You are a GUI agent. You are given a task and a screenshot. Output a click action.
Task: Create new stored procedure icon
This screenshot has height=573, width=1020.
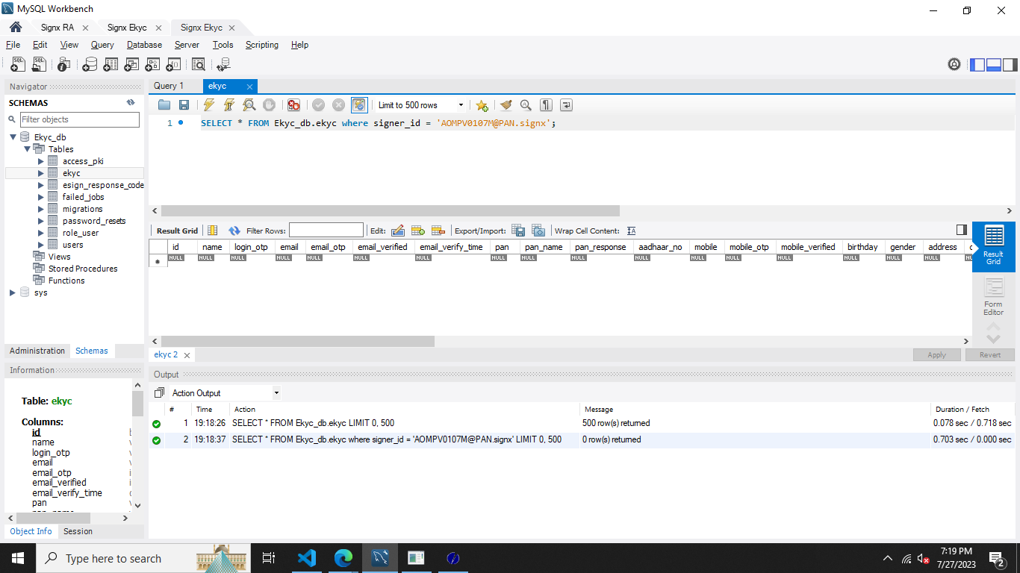click(x=152, y=65)
